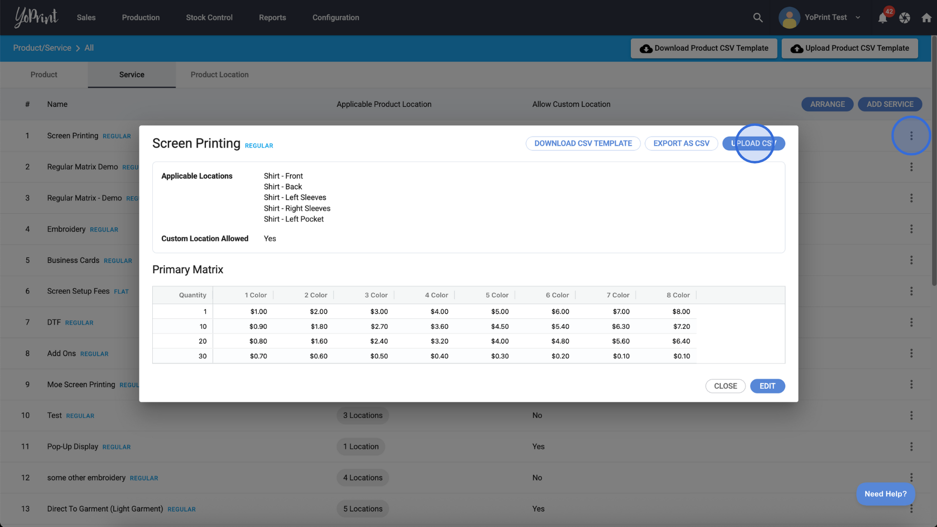Image resolution: width=937 pixels, height=527 pixels.
Task: Click the All breadcrumb
Action: point(89,48)
